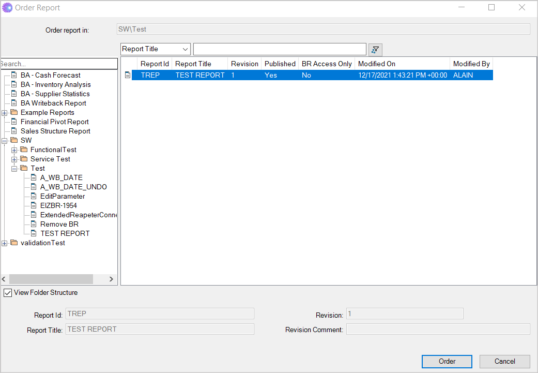The width and height of the screenshot is (538, 373).
Task: Uncheck the View Folder Structure checkbox
Action: [8, 293]
